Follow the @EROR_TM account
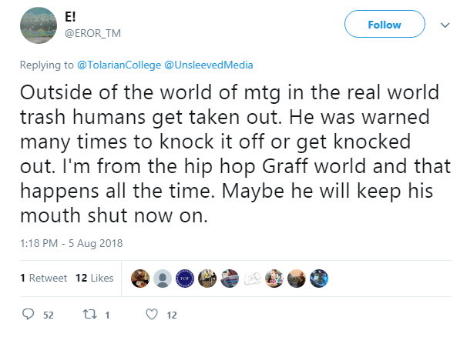This screenshot has width=467, height=337. (385, 24)
